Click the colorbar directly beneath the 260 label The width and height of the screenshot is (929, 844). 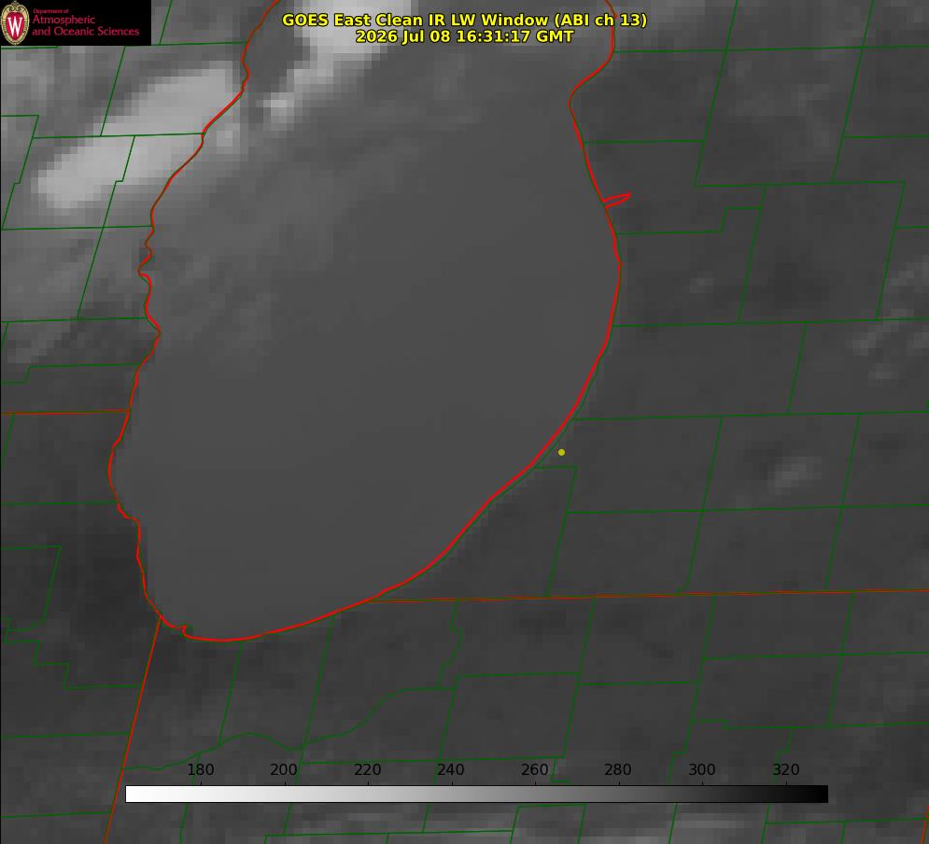pyautogui.click(x=535, y=795)
